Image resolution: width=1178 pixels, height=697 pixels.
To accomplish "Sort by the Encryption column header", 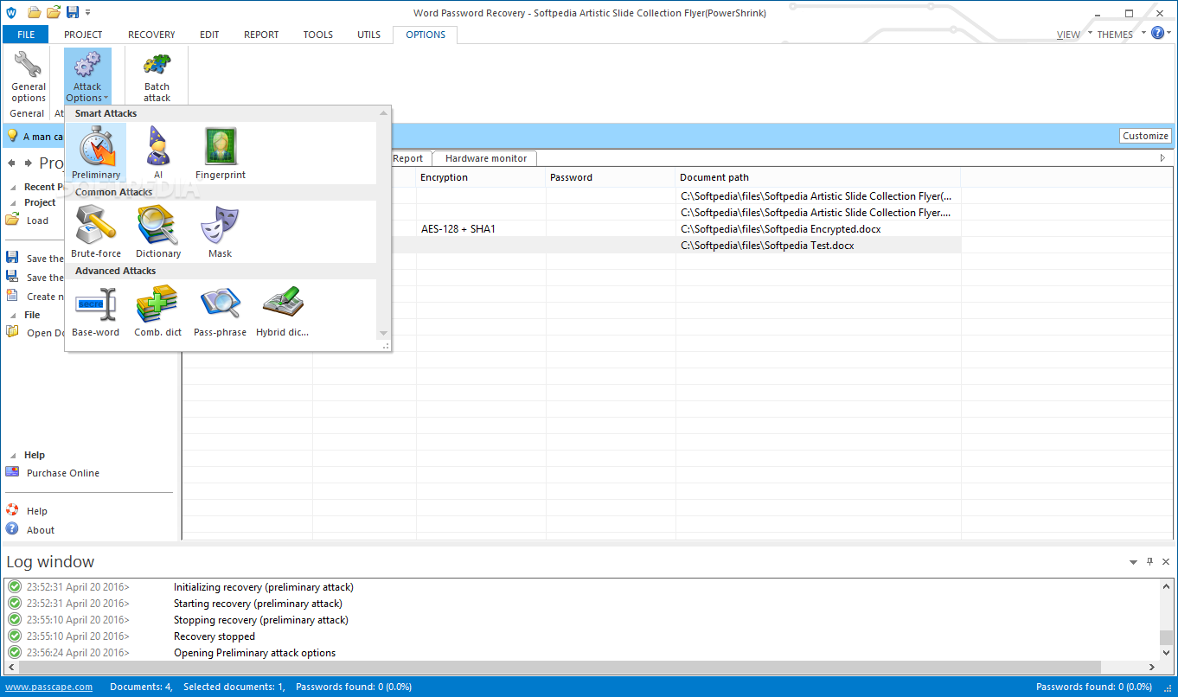I will pyautogui.click(x=481, y=177).
